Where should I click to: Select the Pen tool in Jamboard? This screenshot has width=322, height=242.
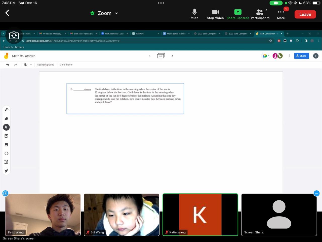[x=6, y=110]
